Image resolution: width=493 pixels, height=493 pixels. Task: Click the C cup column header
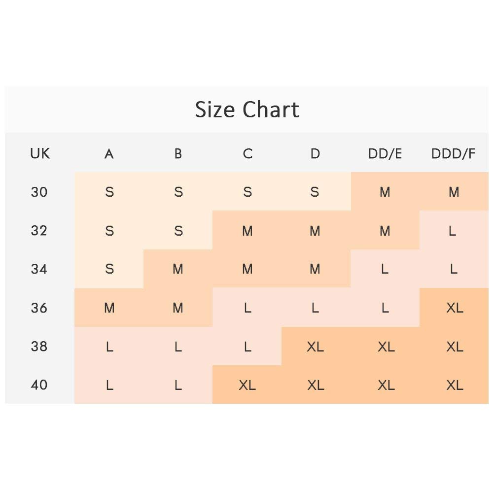point(247,154)
